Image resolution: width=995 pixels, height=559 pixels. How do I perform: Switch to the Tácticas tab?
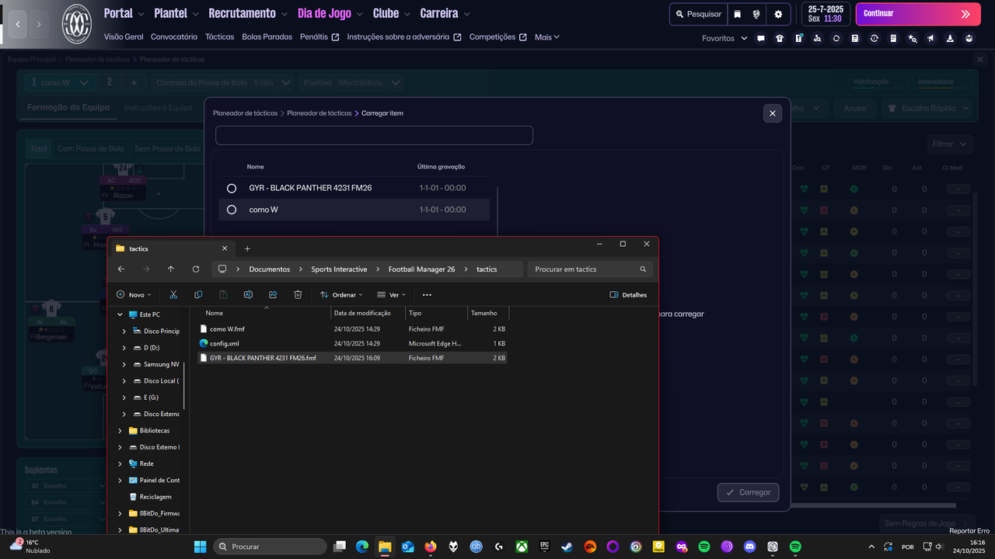click(220, 37)
